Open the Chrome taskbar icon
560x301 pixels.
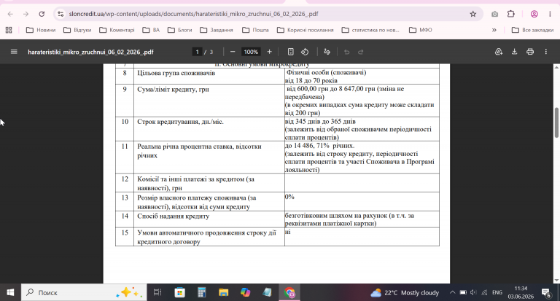point(289,292)
